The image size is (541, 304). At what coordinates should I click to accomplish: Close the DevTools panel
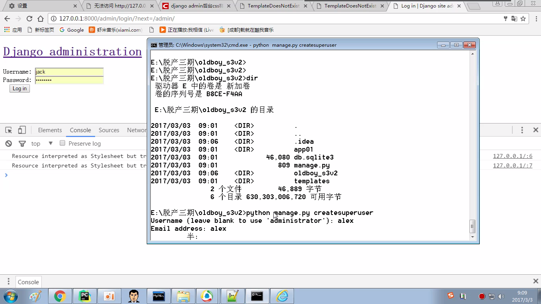pyautogui.click(x=535, y=130)
